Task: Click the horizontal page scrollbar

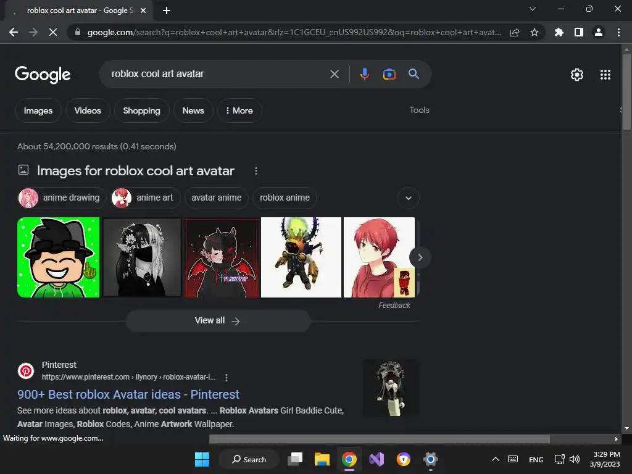Action: point(380,439)
